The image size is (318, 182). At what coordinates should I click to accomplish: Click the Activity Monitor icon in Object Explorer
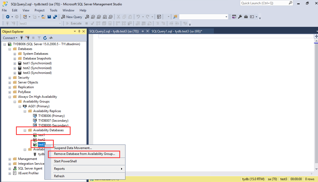(51, 38)
